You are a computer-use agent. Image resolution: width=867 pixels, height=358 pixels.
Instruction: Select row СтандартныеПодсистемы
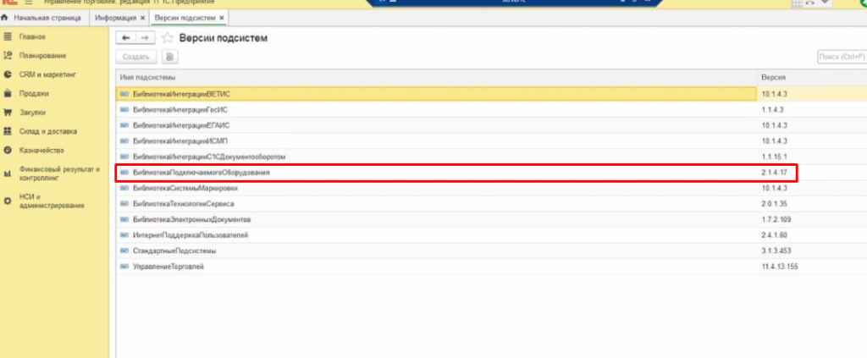(491, 251)
